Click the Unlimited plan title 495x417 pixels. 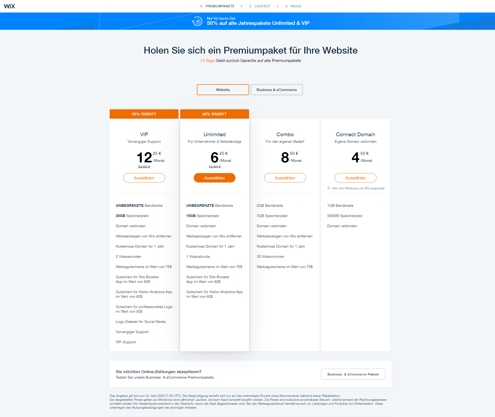pos(215,134)
